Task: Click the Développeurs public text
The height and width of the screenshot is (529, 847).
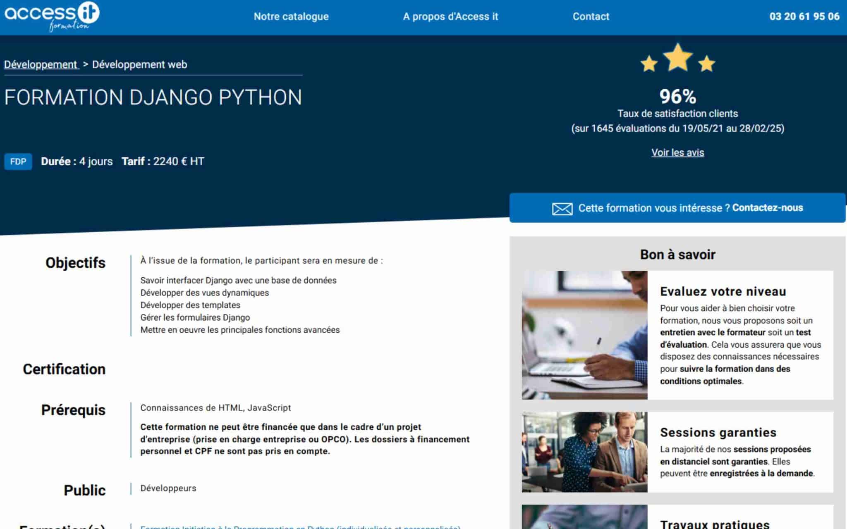Action: pyautogui.click(x=168, y=488)
